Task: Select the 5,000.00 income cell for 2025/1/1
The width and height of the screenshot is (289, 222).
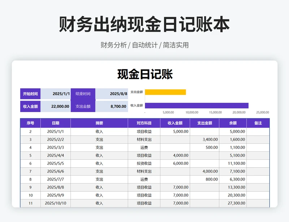Action: tap(175, 132)
